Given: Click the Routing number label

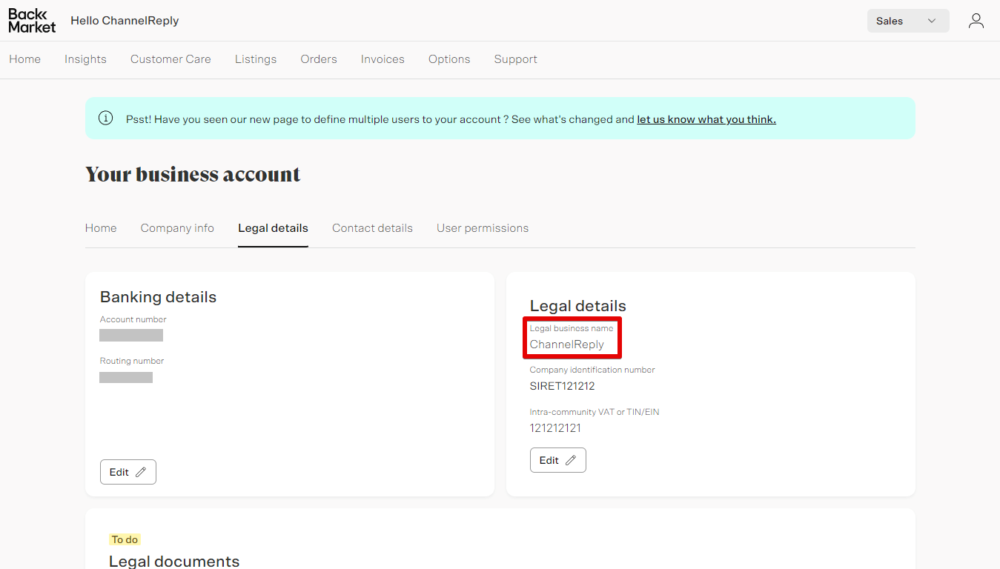Looking at the screenshot, I should (132, 361).
